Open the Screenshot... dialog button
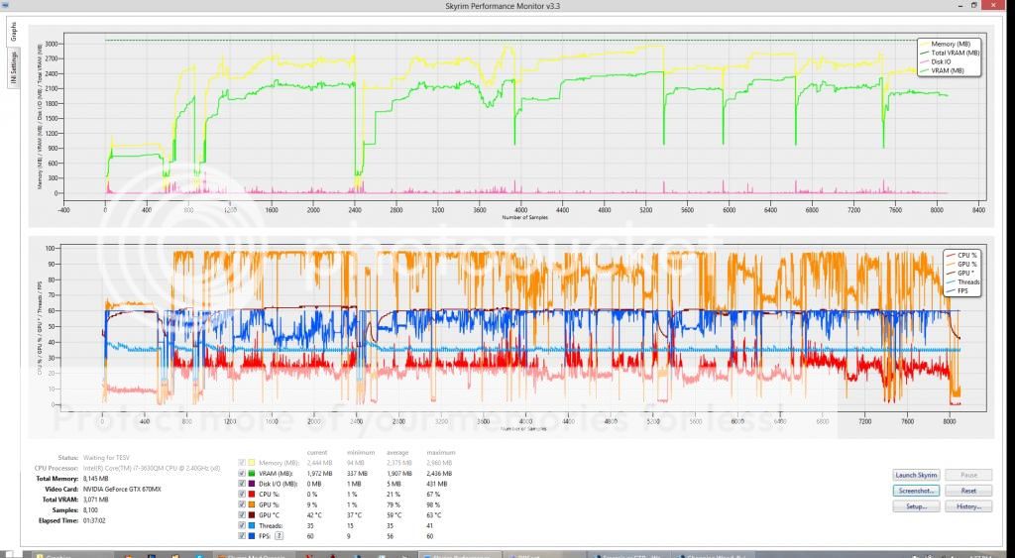 pyautogui.click(x=915, y=491)
